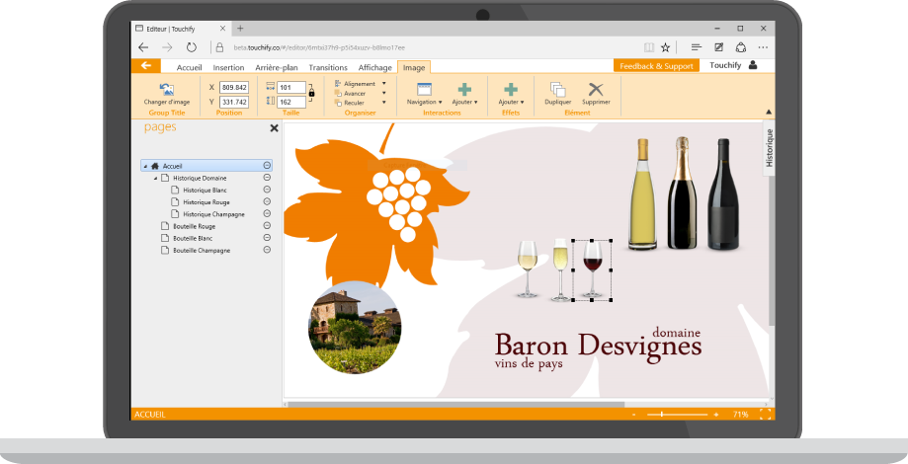
Task: Click the reading view book icon
Action: [649, 47]
